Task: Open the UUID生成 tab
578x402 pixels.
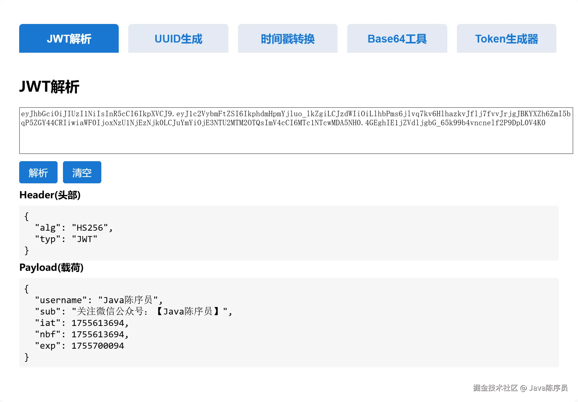Action: tap(178, 39)
